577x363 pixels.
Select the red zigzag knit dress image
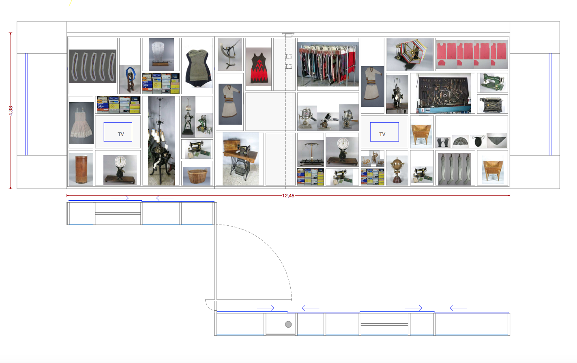click(259, 67)
